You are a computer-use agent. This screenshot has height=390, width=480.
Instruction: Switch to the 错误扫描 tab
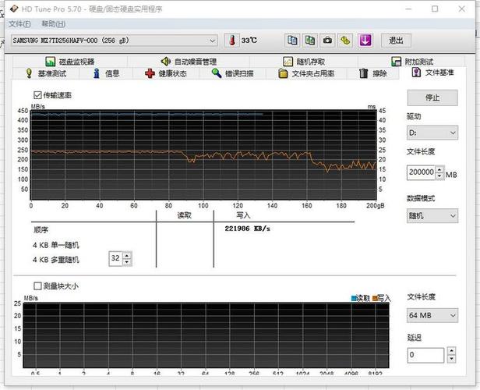point(233,73)
